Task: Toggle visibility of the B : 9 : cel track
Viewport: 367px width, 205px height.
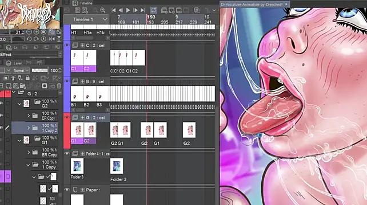Action: [x=67, y=81]
